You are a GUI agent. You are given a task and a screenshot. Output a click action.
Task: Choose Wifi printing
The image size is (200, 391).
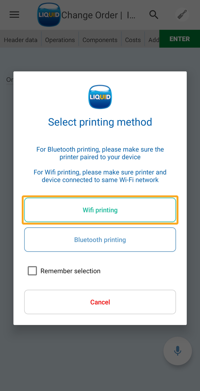click(x=100, y=210)
